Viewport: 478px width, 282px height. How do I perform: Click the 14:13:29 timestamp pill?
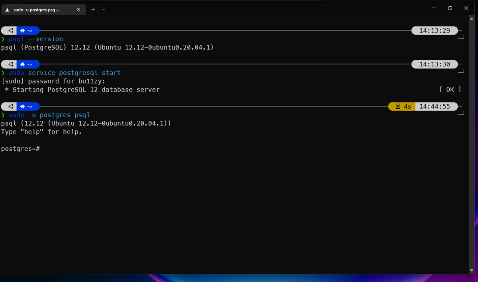(x=435, y=30)
